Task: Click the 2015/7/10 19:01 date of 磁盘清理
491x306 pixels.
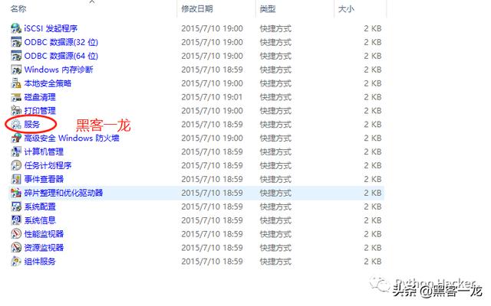Action: coord(212,97)
